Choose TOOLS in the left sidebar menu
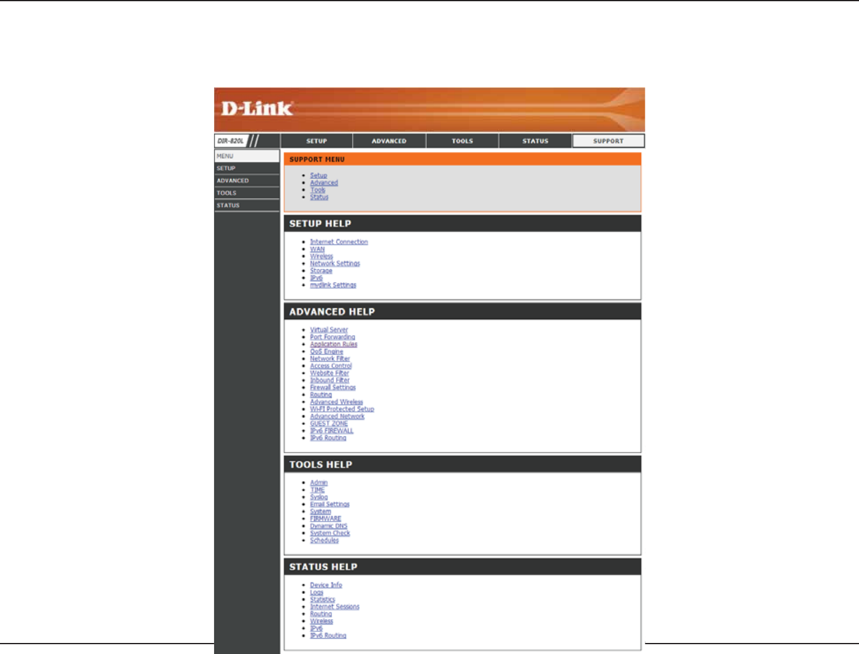This screenshot has width=859, height=654. coord(247,193)
